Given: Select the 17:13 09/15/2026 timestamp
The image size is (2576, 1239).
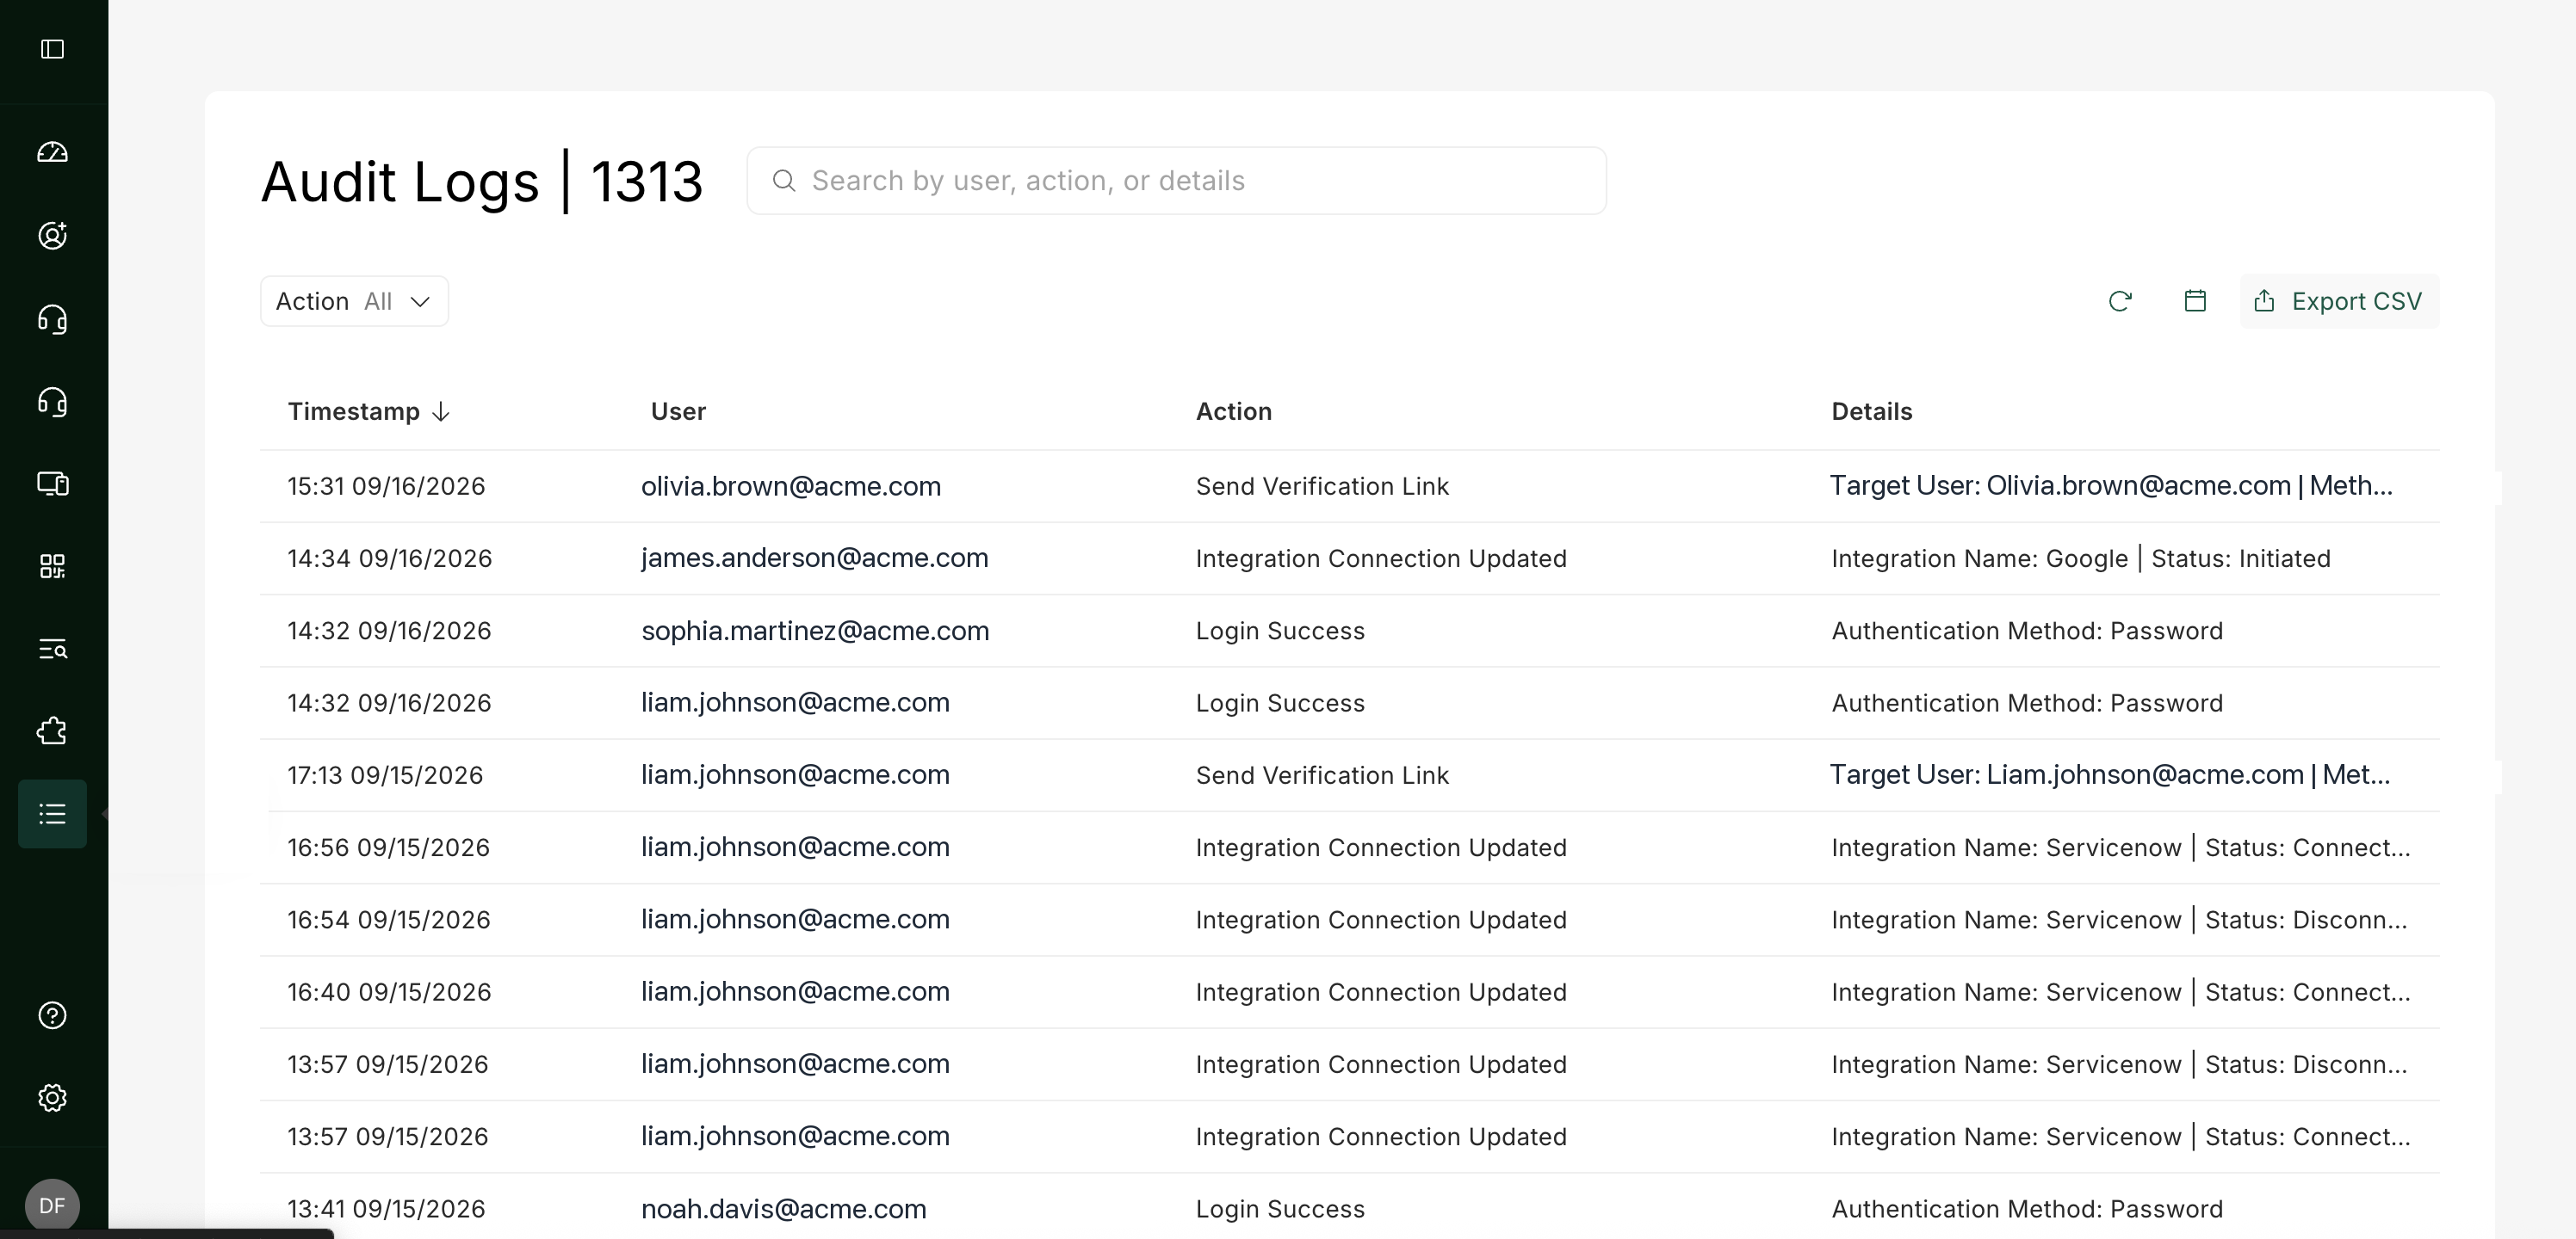Looking at the screenshot, I should click(x=385, y=775).
